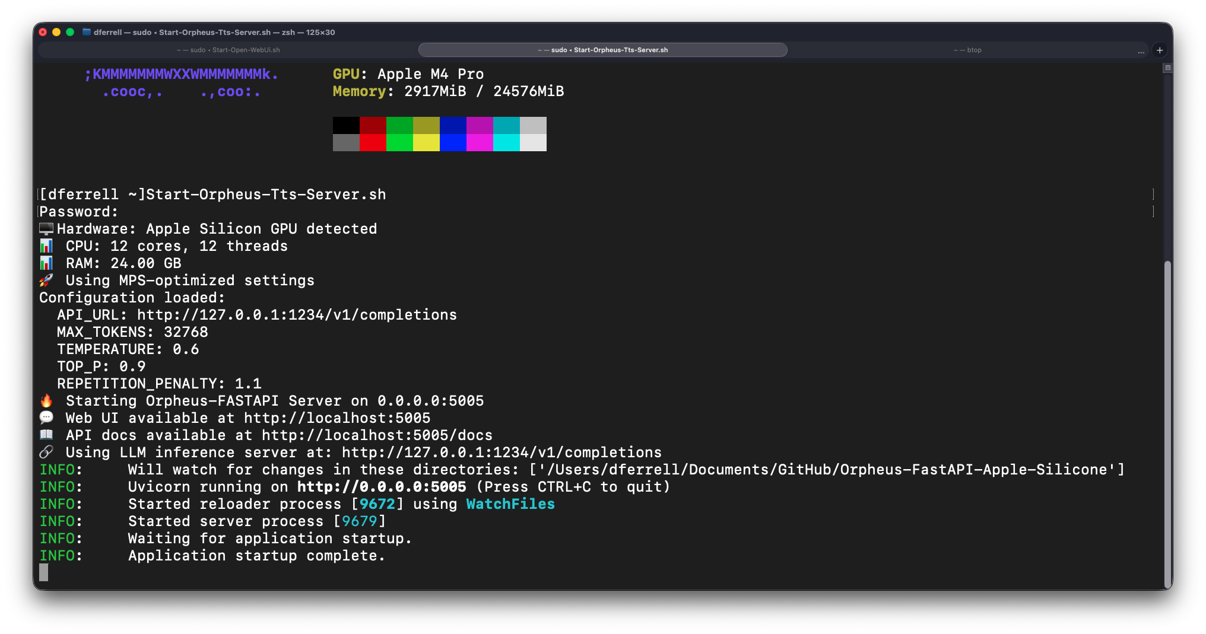1206x634 pixels.
Task: Click the rocket emoji next to MPS-optimized
Action: (x=46, y=281)
